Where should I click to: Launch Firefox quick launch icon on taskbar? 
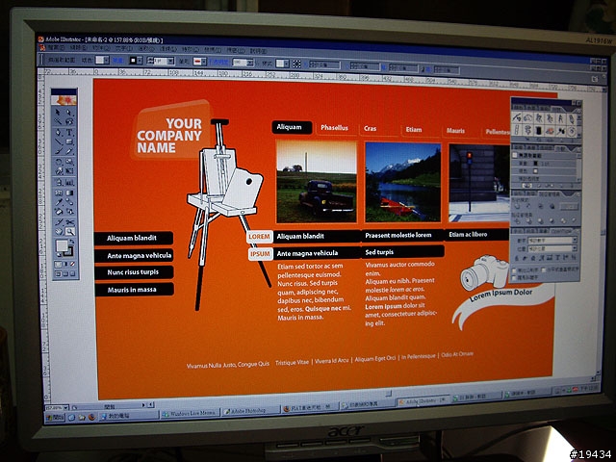click(x=91, y=417)
